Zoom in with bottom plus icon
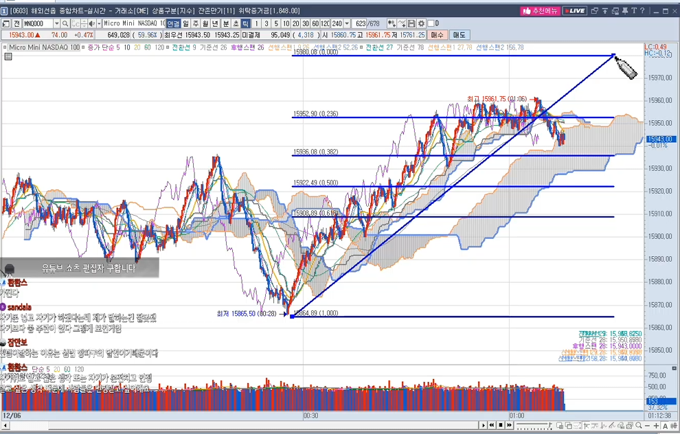The height and width of the screenshot is (434, 680). coord(656,426)
